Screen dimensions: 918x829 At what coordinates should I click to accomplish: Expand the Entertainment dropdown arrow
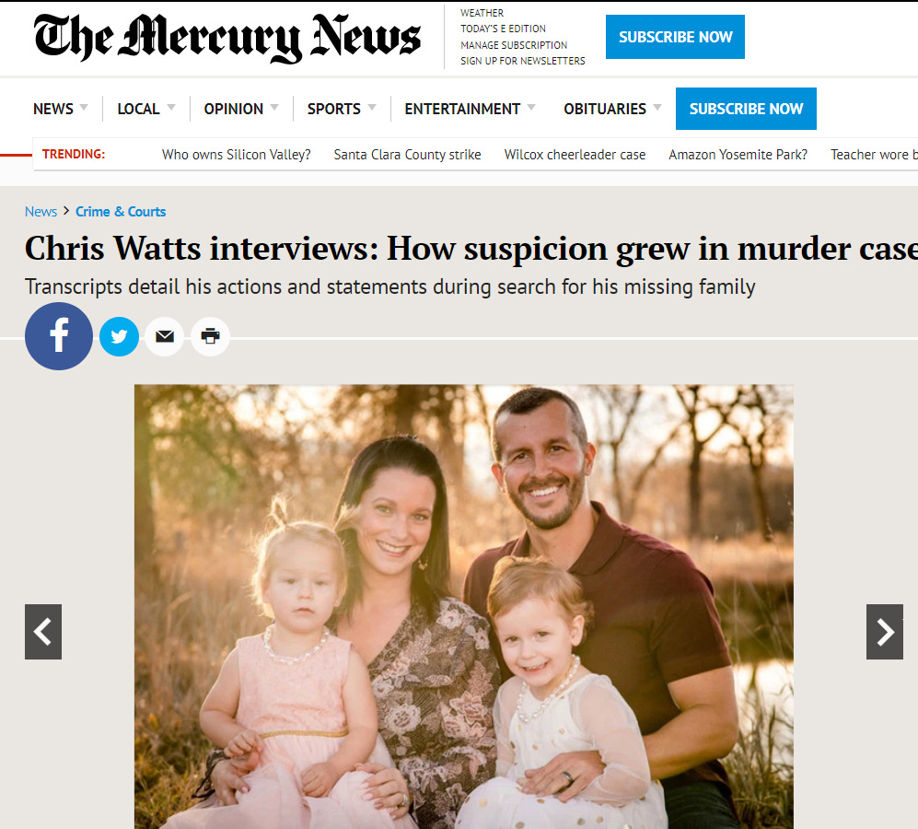click(531, 107)
